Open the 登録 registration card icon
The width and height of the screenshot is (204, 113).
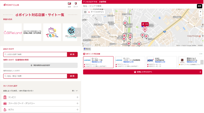(69, 5)
